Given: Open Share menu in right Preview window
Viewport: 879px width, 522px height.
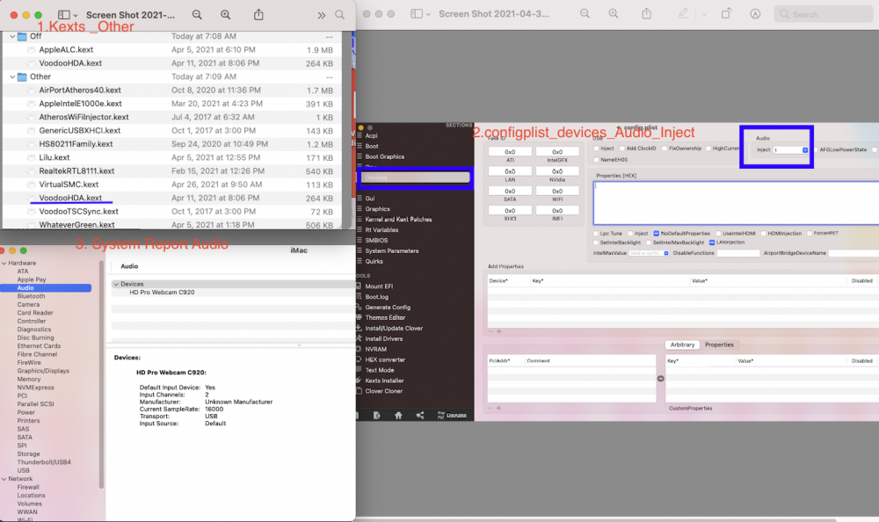Looking at the screenshot, I should tap(646, 13).
